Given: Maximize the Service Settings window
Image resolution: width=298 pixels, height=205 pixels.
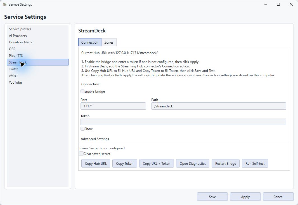Looking at the screenshot, I should point(278,4).
